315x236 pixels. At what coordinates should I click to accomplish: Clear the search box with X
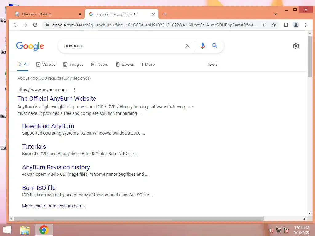[x=188, y=46]
